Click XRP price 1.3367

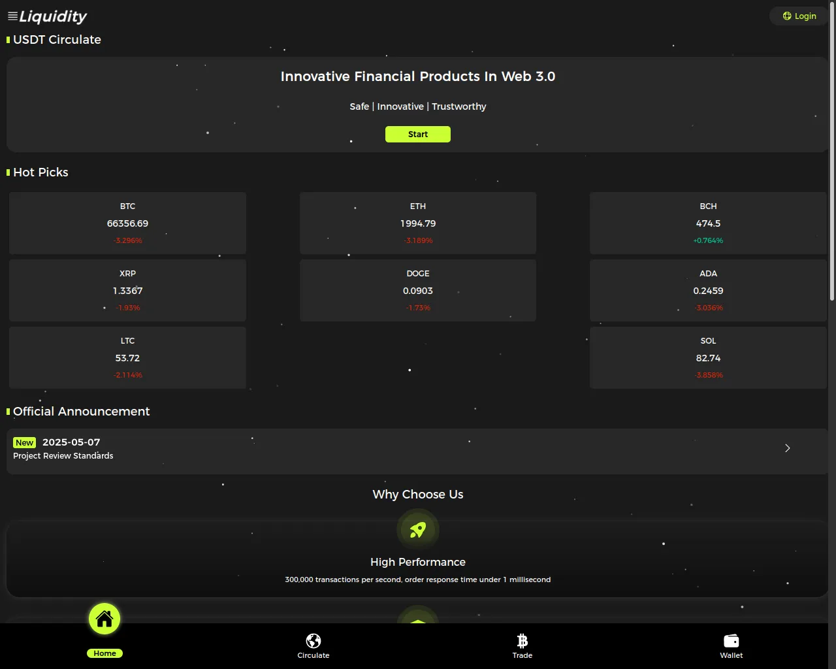pyautogui.click(x=127, y=291)
